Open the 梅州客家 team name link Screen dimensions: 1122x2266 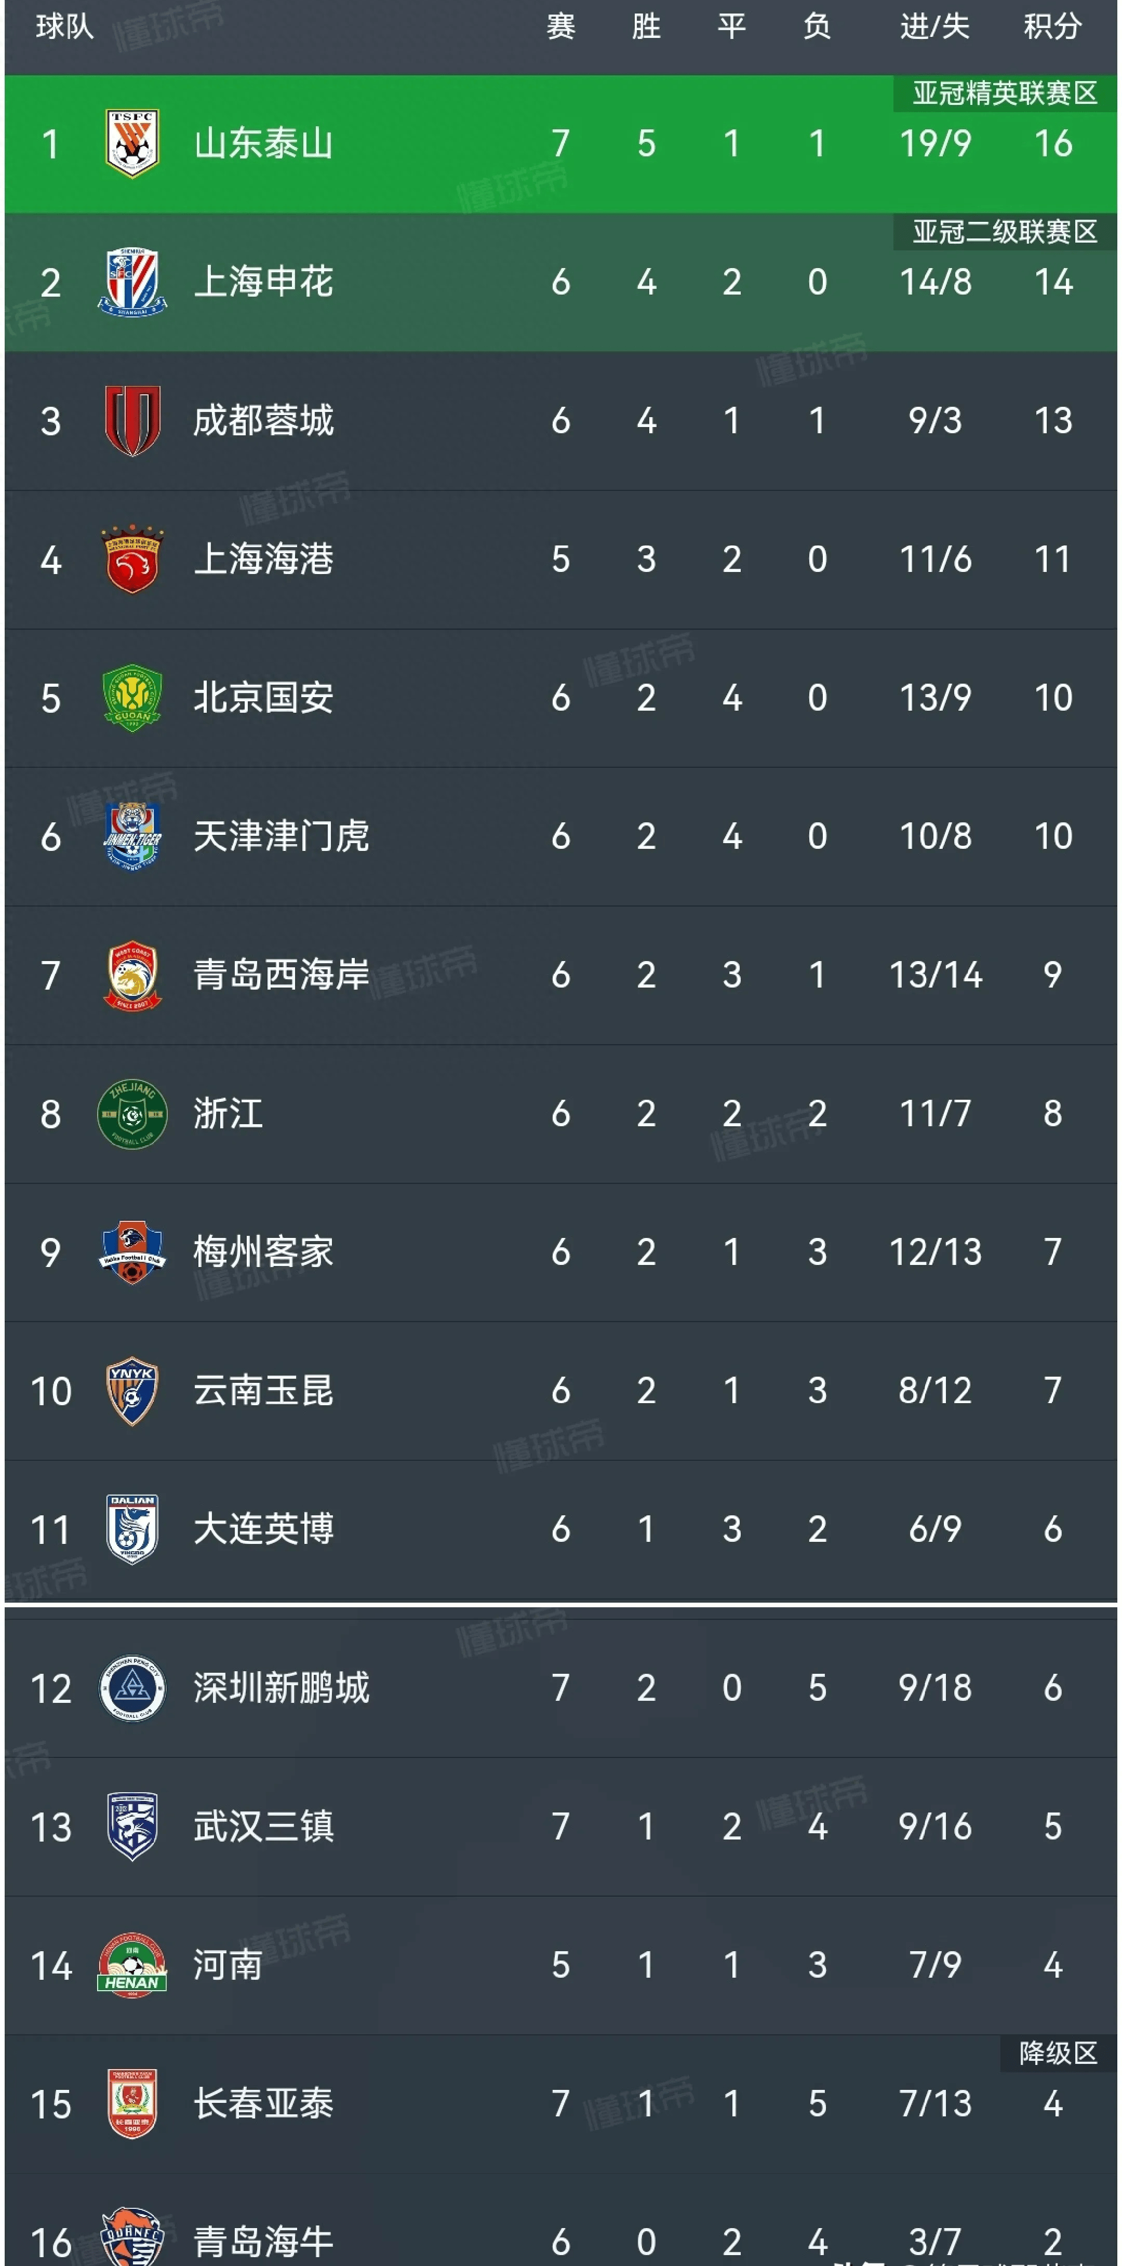(263, 1252)
